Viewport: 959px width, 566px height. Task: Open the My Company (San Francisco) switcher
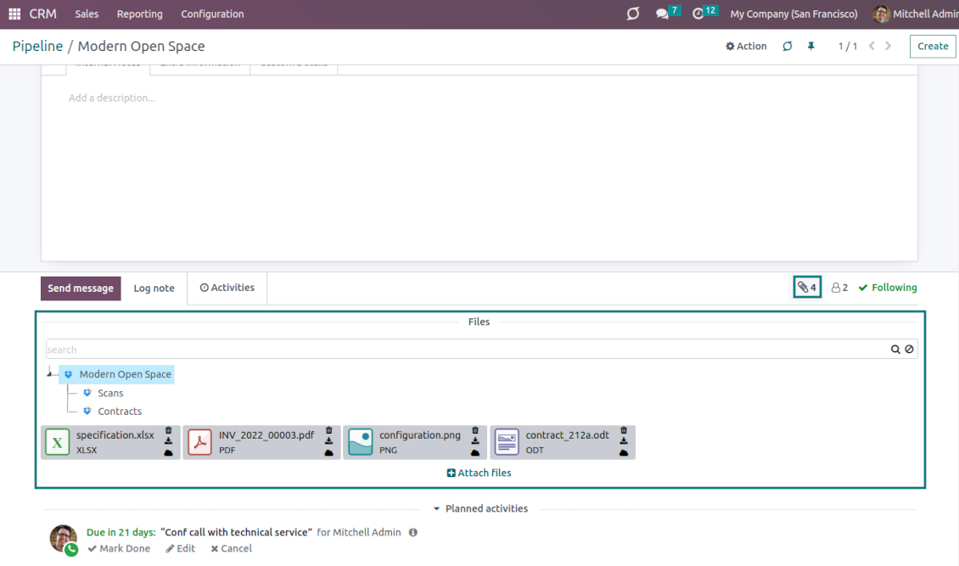[x=794, y=14]
